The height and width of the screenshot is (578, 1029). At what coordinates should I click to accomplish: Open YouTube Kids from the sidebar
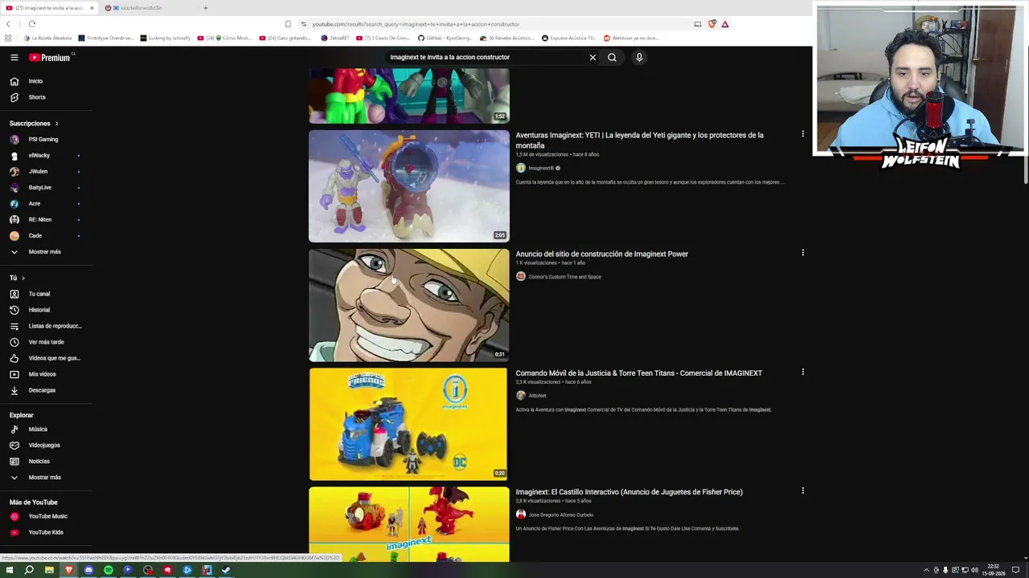[x=45, y=532]
